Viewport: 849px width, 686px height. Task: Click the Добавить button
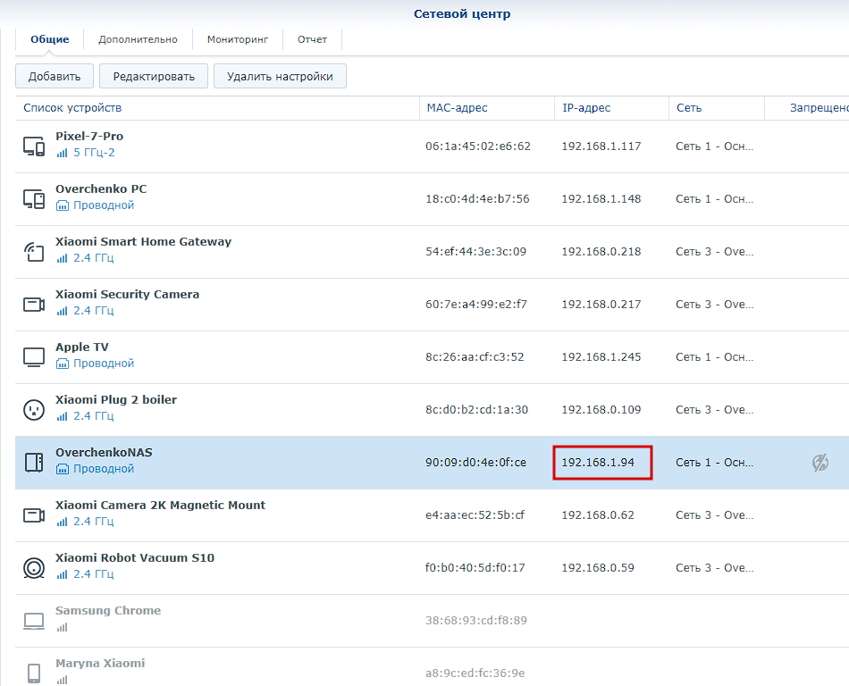coord(55,76)
